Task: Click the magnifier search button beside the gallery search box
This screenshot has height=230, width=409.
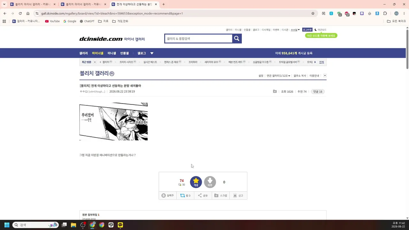Action: [x=237, y=39]
